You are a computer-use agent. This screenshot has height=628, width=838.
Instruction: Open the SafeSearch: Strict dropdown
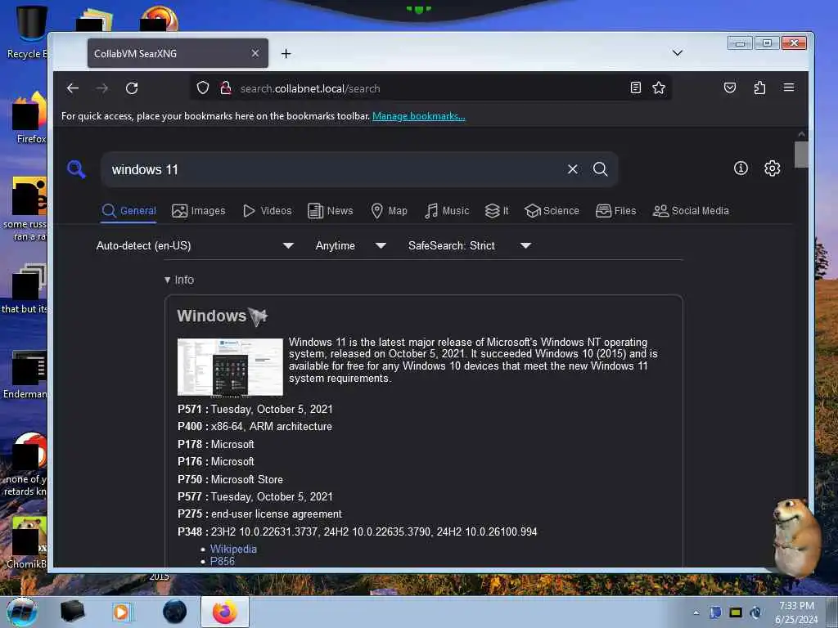(x=469, y=245)
